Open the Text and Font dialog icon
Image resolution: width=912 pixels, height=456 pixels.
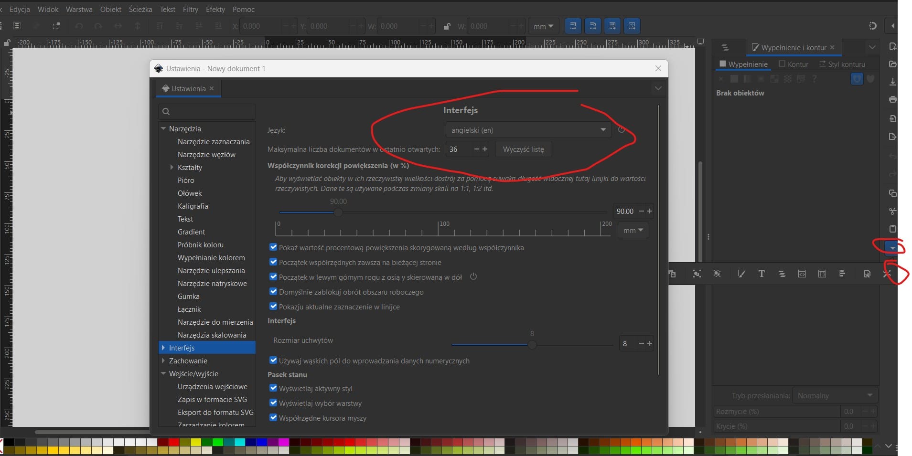[762, 274]
